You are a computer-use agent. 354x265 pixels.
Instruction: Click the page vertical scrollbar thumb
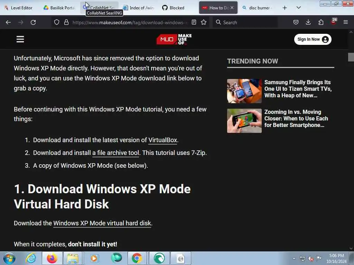click(x=351, y=57)
